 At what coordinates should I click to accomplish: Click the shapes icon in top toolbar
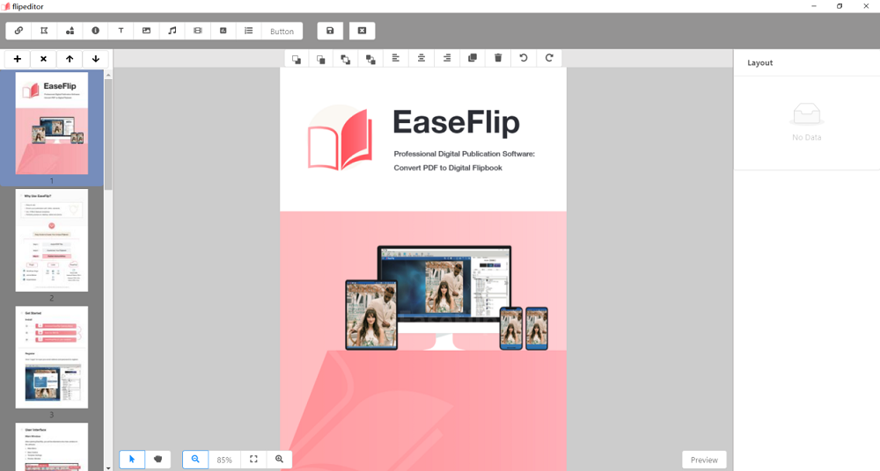(x=70, y=31)
